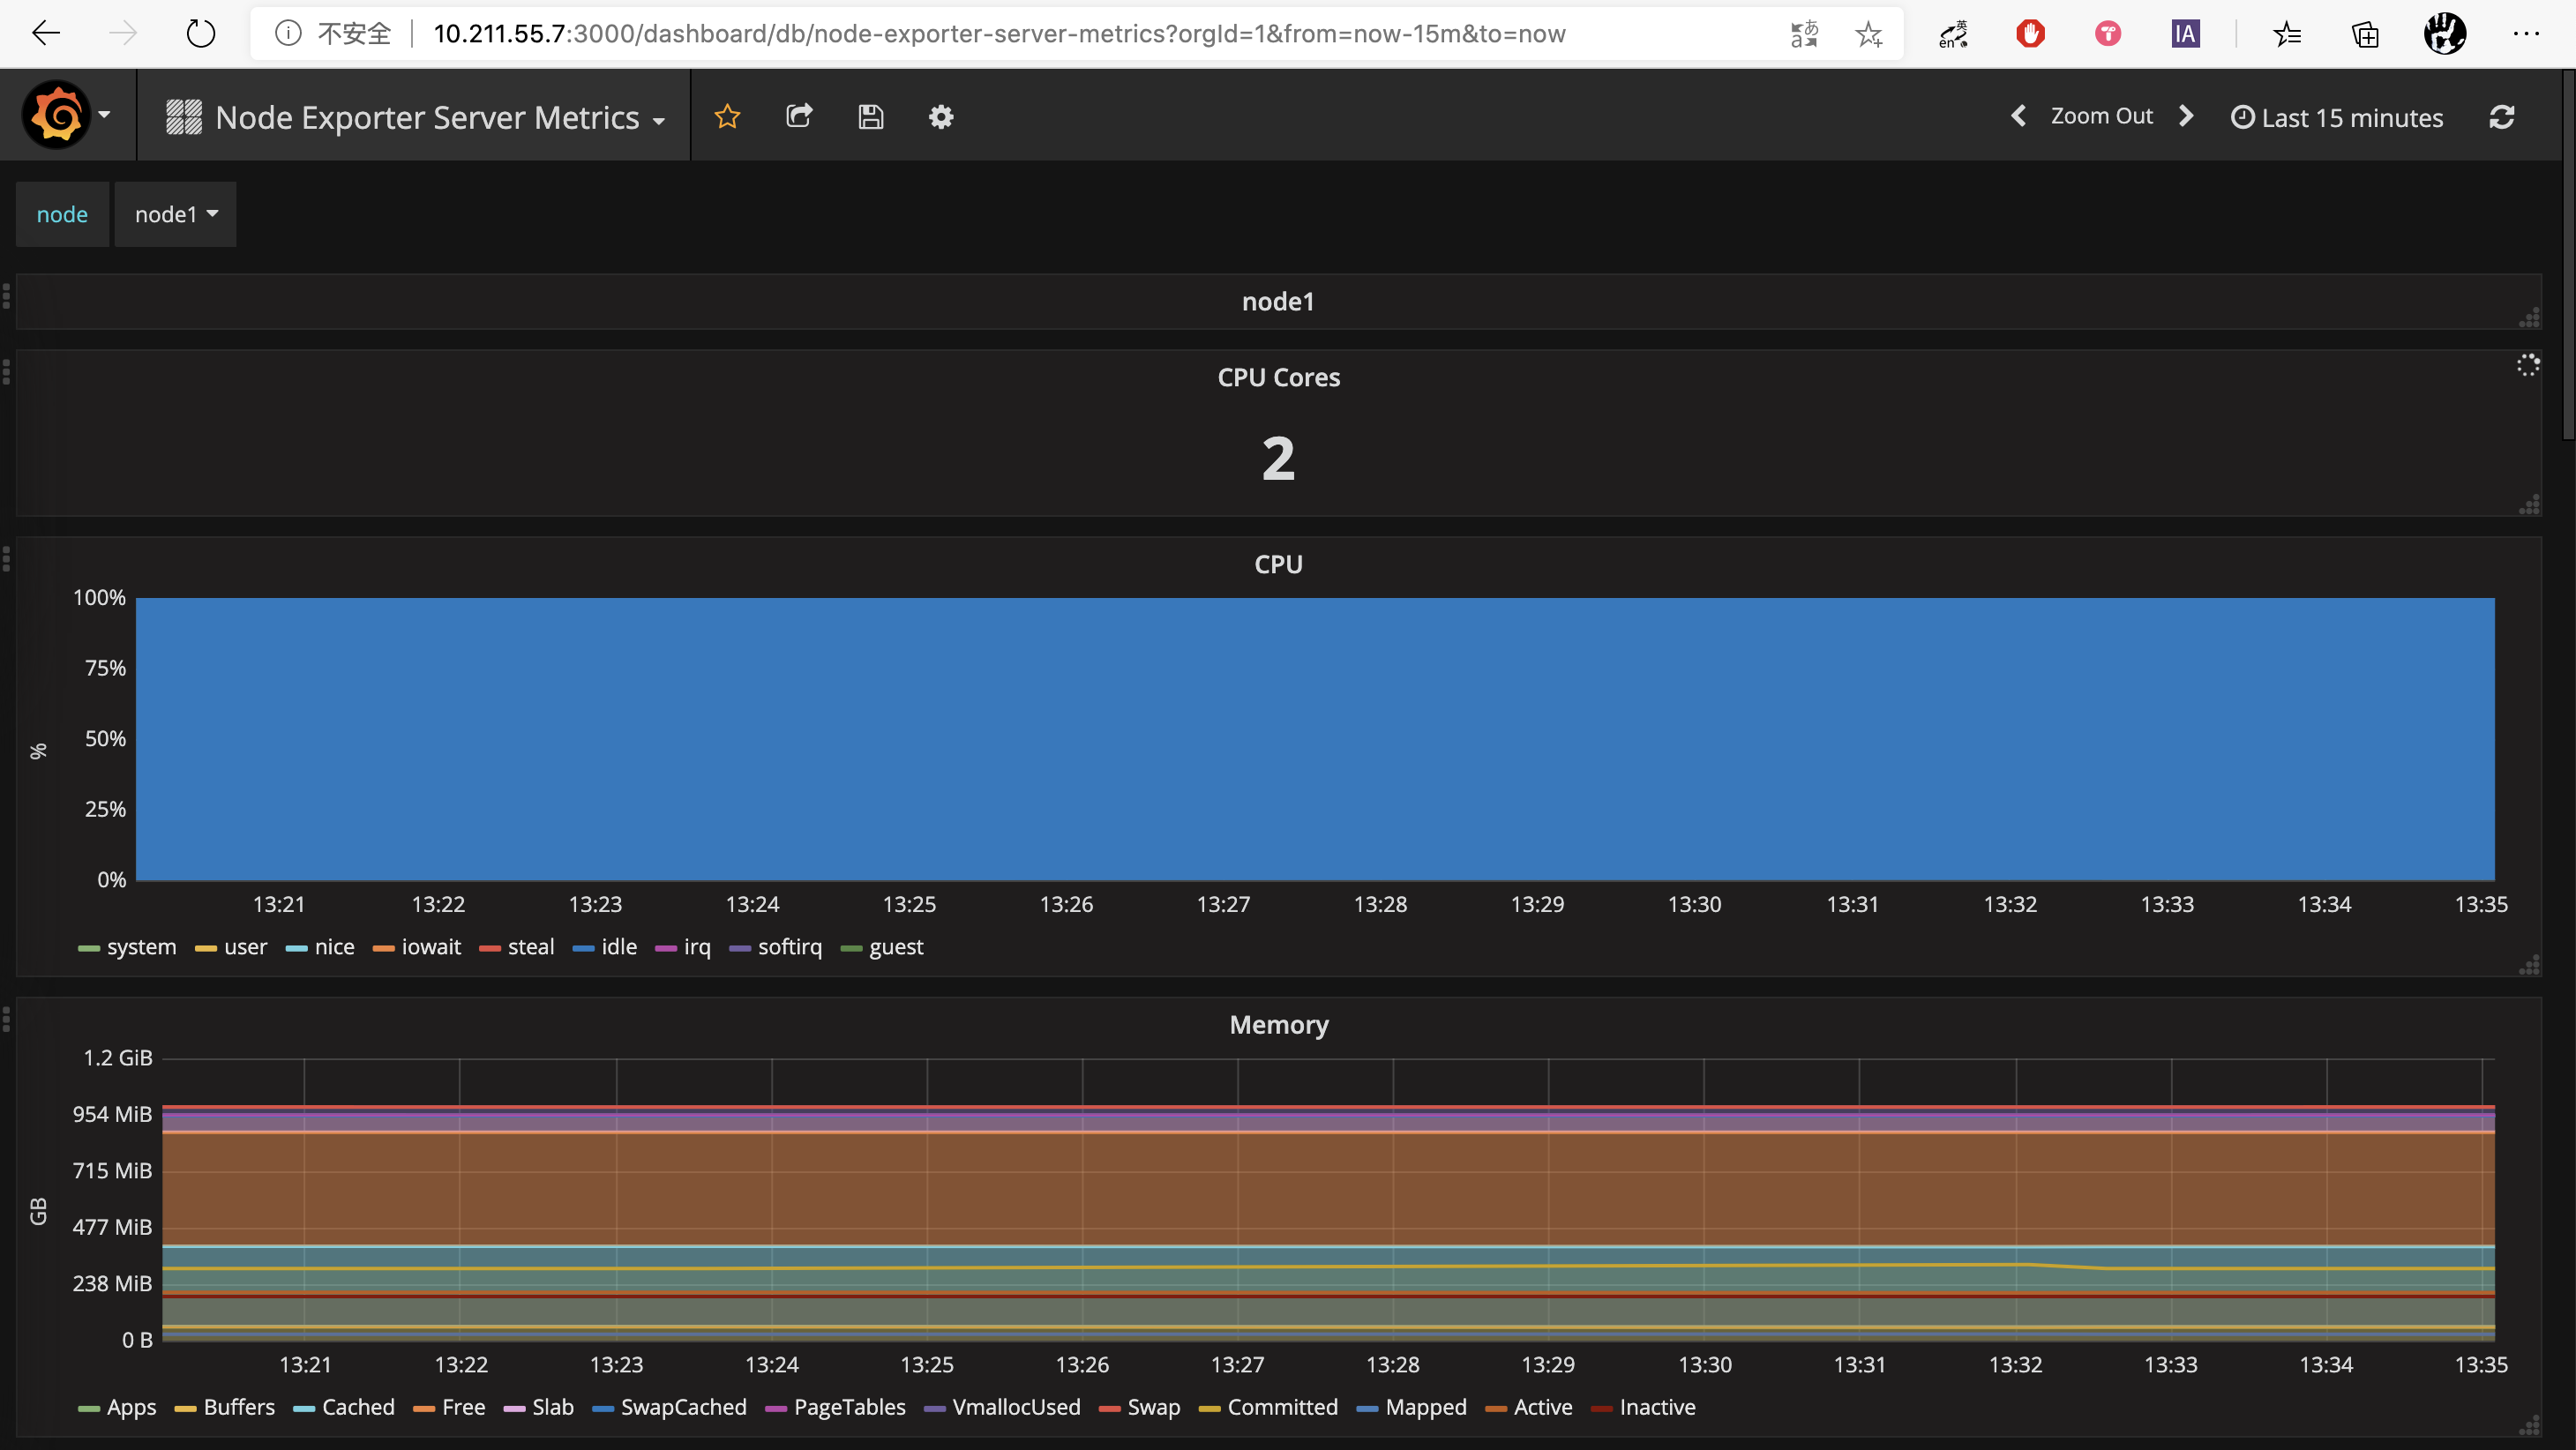
Task: Shift time range forward with right chevron
Action: click(2186, 116)
